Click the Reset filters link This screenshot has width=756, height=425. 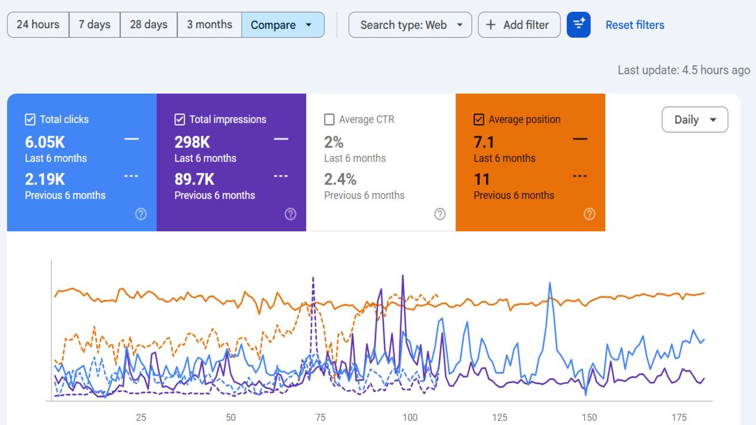point(635,25)
